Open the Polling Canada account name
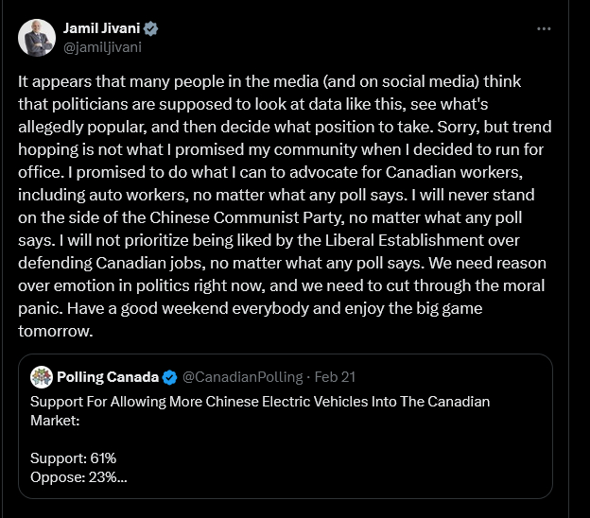 click(108, 378)
